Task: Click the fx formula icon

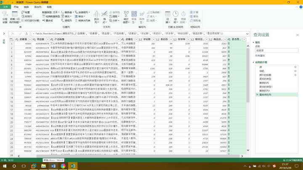Action: click(26, 33)
